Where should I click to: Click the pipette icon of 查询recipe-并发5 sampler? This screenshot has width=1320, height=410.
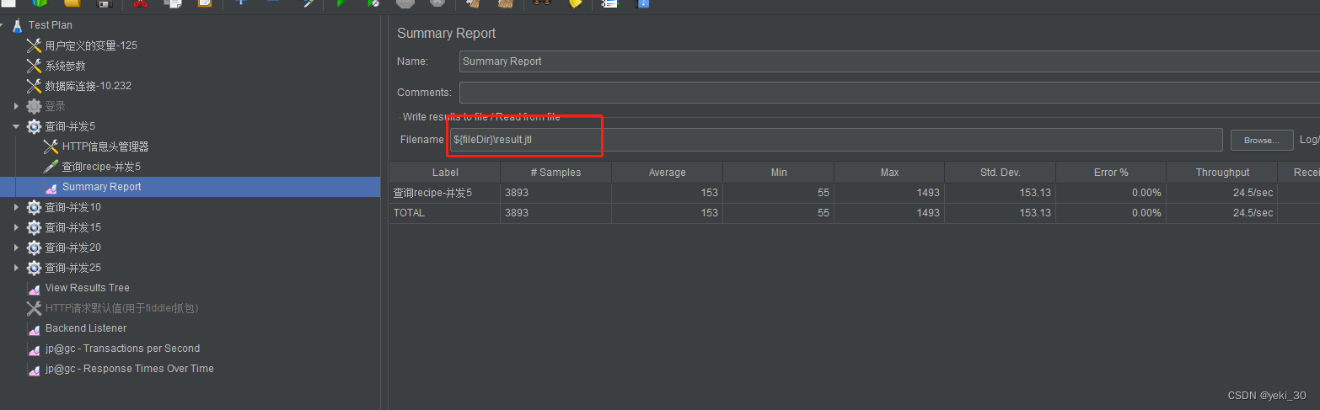pos(51,167)
